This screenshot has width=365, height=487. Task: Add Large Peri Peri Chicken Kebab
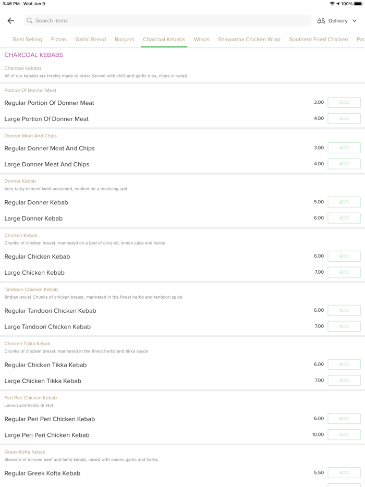point(344,435)
